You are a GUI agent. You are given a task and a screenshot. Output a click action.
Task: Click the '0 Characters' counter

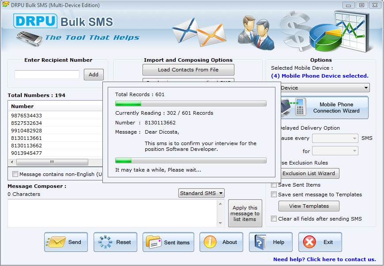[x=24, y=194]
